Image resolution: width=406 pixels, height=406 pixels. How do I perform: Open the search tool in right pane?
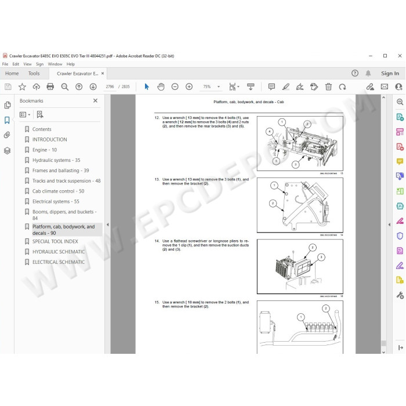click(x=400, y=101)
